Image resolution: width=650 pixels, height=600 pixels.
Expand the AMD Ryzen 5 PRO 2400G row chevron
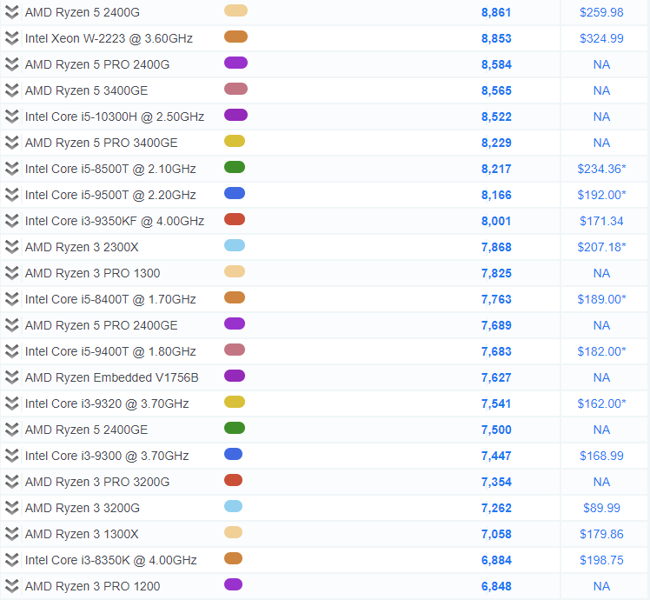[x=11, y=64]
